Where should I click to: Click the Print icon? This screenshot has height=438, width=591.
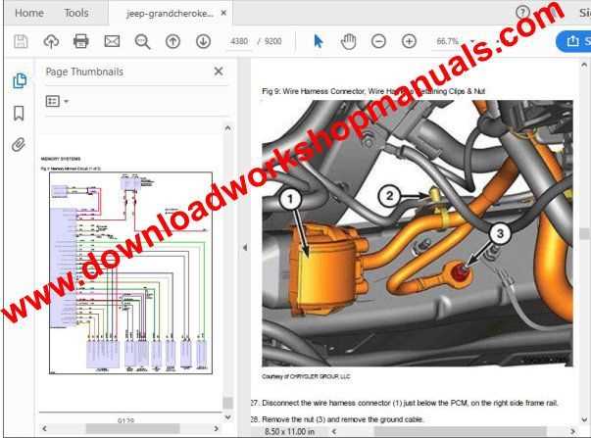coord(81,41)
